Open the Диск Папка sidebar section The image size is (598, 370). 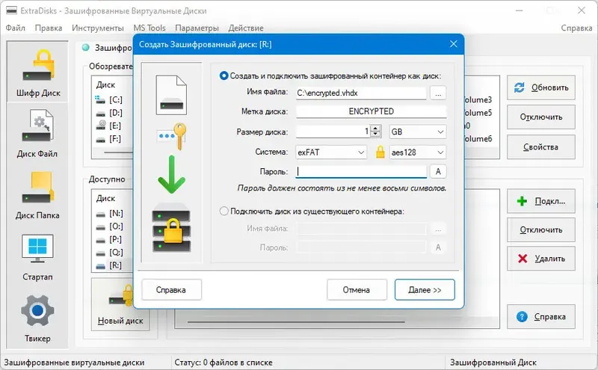pos(37,195)
